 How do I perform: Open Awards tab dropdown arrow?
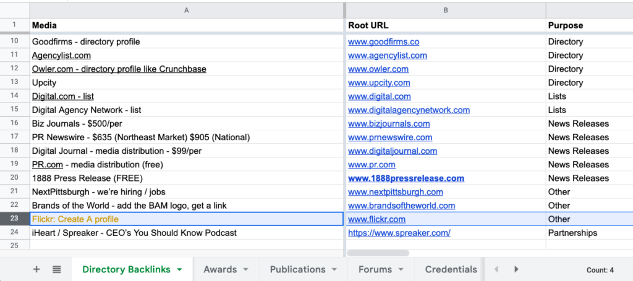pos(245,270)
